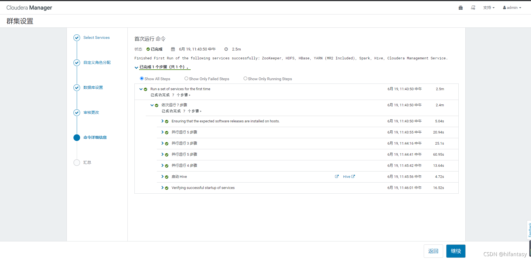The width and height of the screenshot is (531, 260).
Task: Select the 汇总 wizard step
Action: [x=87, y=162]
